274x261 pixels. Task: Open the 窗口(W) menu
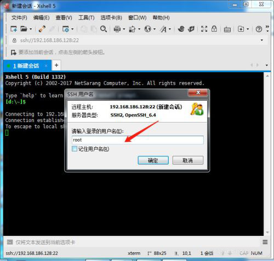[138, 18]
